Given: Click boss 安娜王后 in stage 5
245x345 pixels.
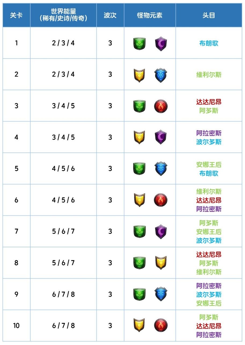Looking at the screenshot, I should (x=209, y=164).
